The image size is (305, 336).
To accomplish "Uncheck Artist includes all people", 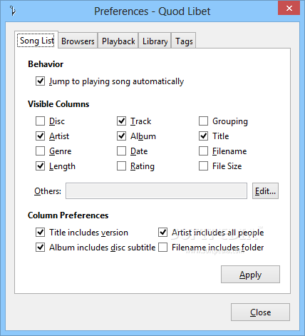I will (x=162, y=232).
